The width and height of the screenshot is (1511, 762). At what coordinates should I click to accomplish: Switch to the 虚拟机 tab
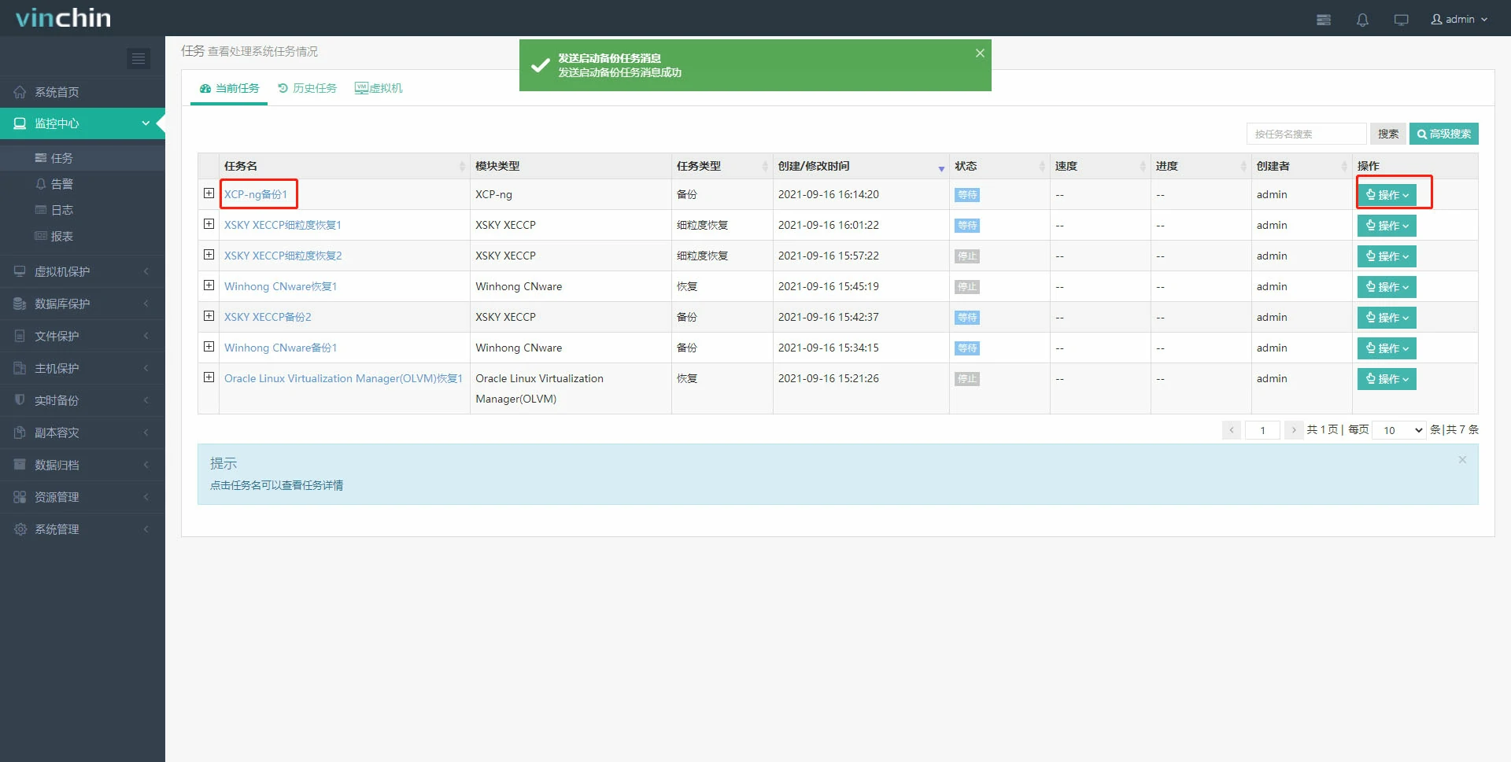click(379, 88)
